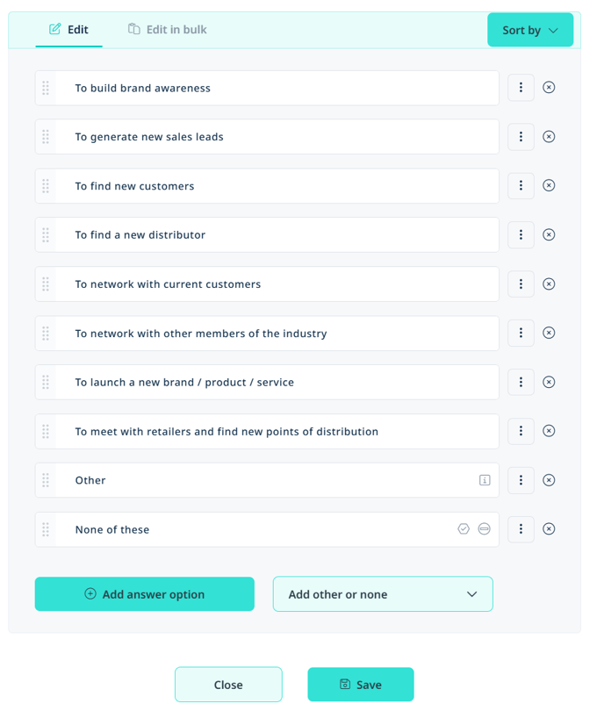
Task: Select the Edit tab
Action: point(68,29)
